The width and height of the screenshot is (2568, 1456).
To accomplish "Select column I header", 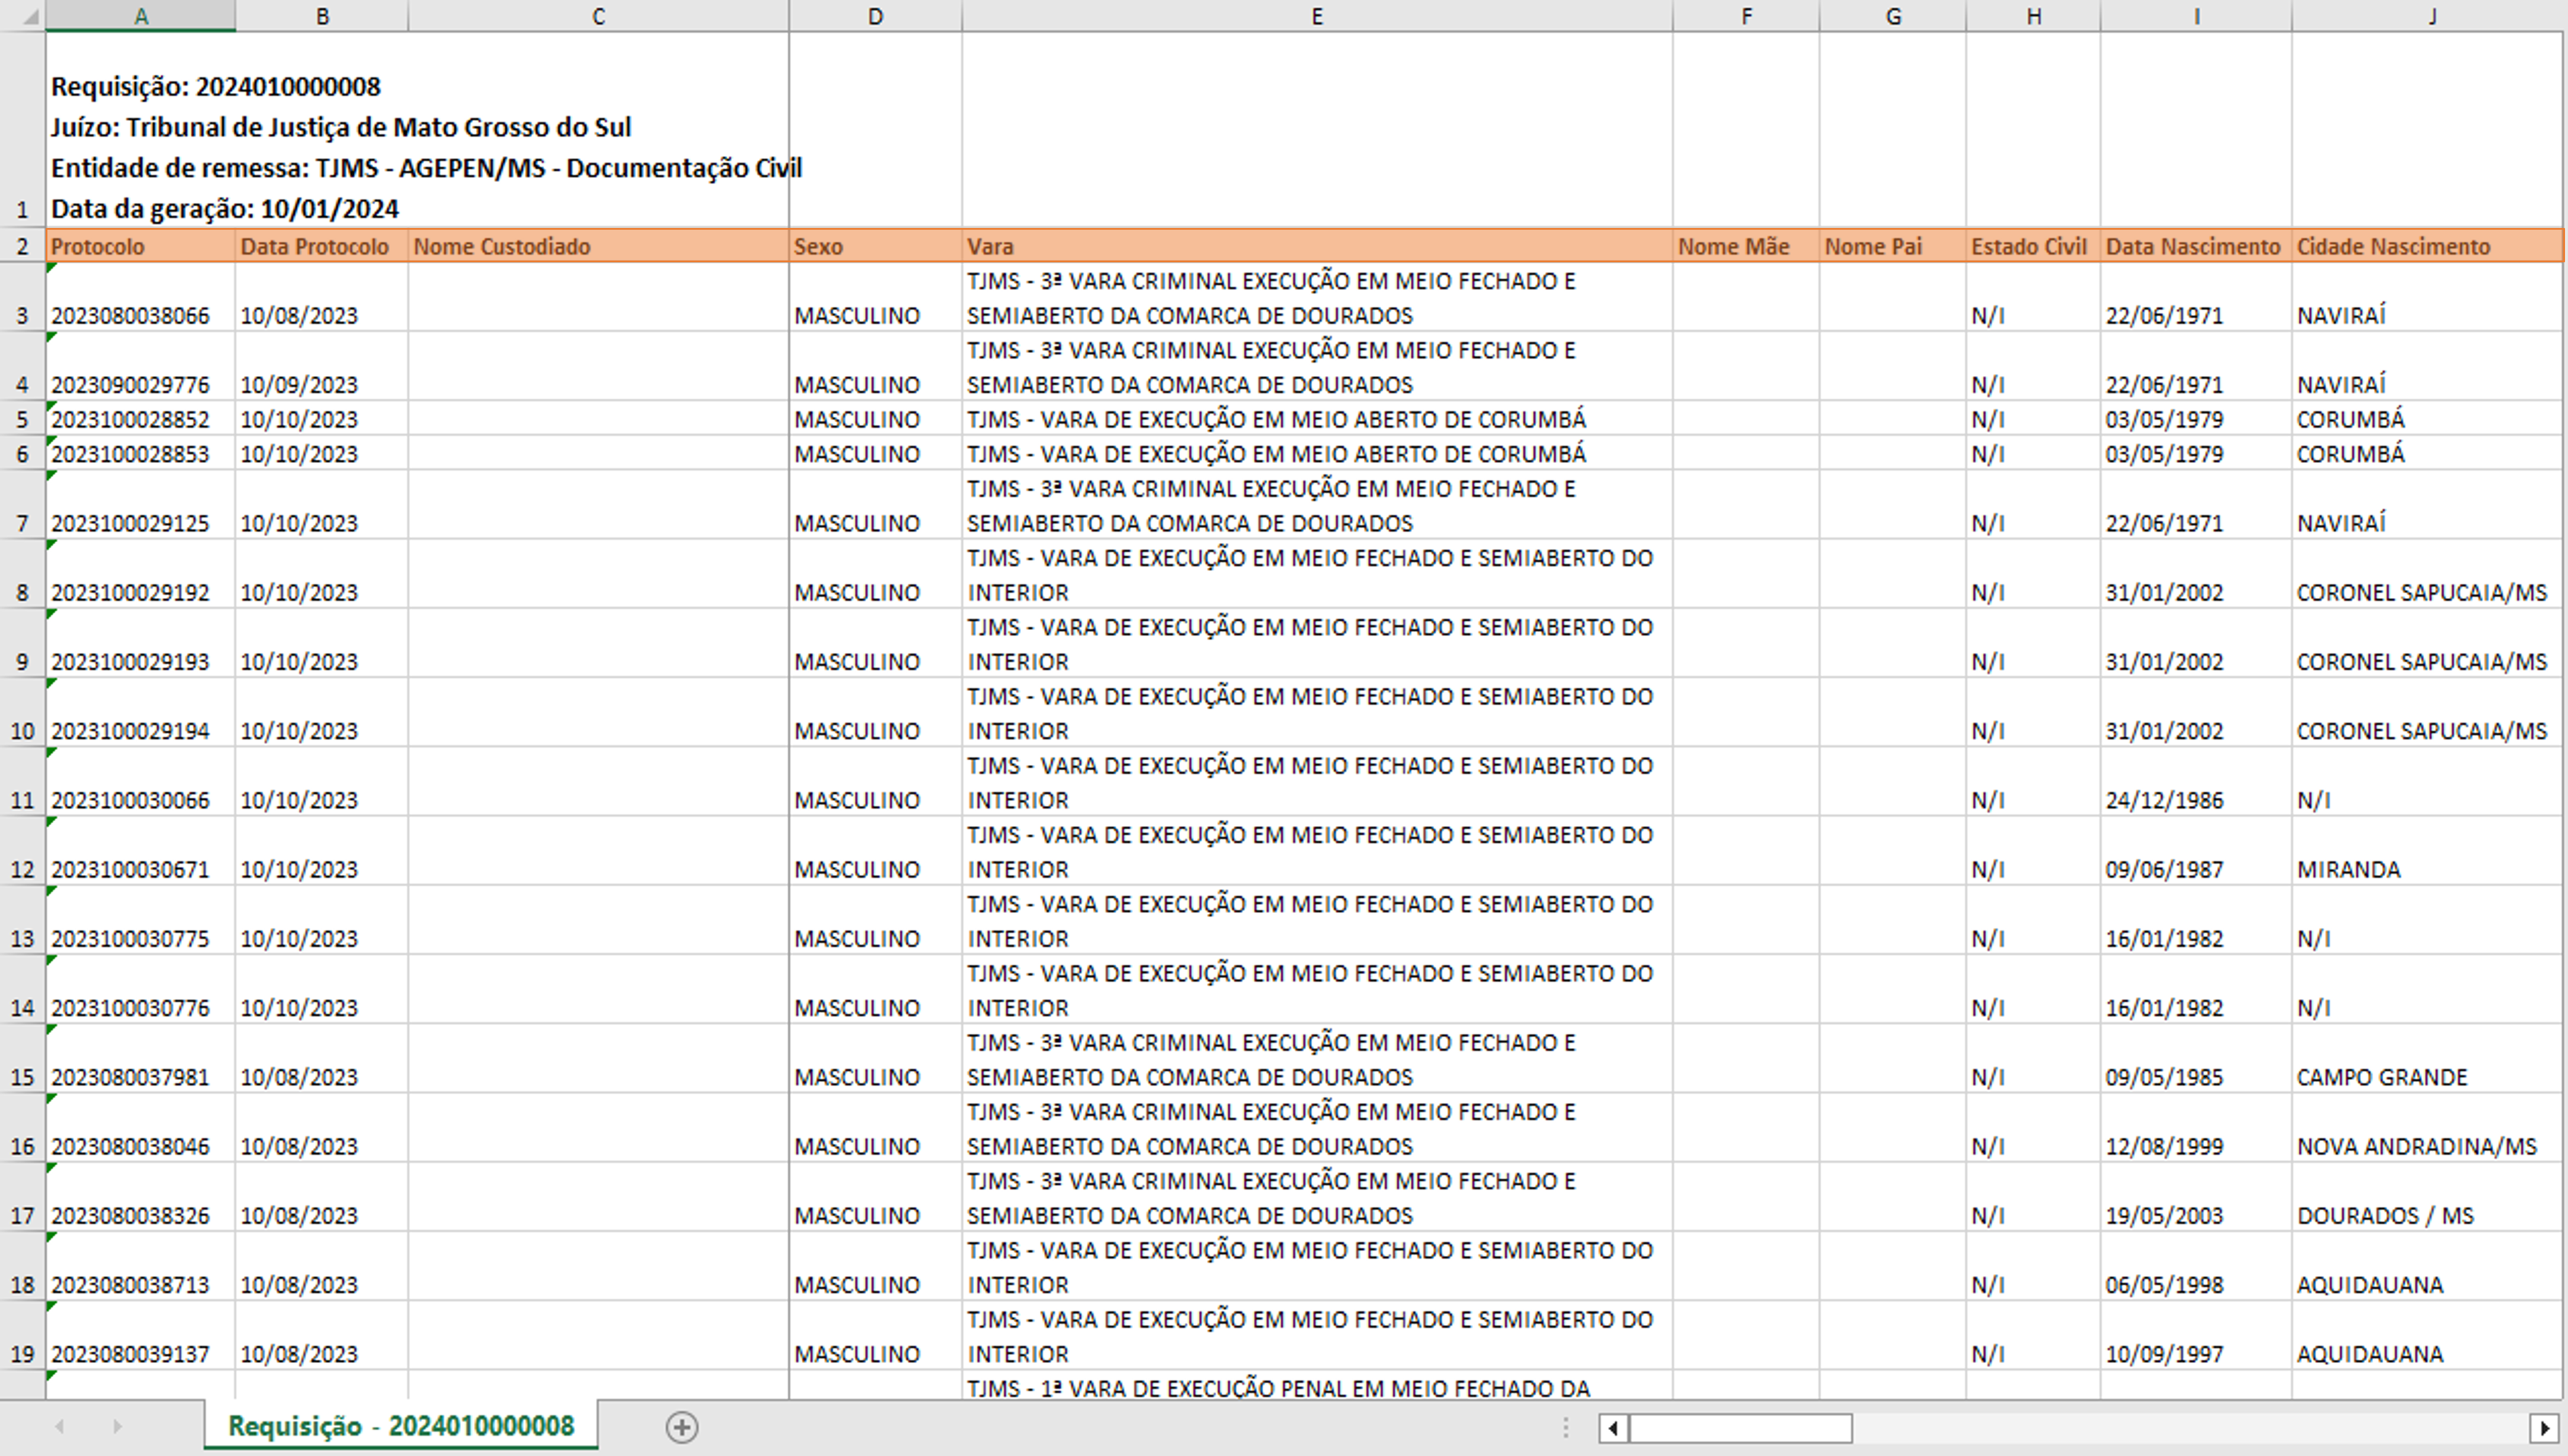I will (2196, 16).
